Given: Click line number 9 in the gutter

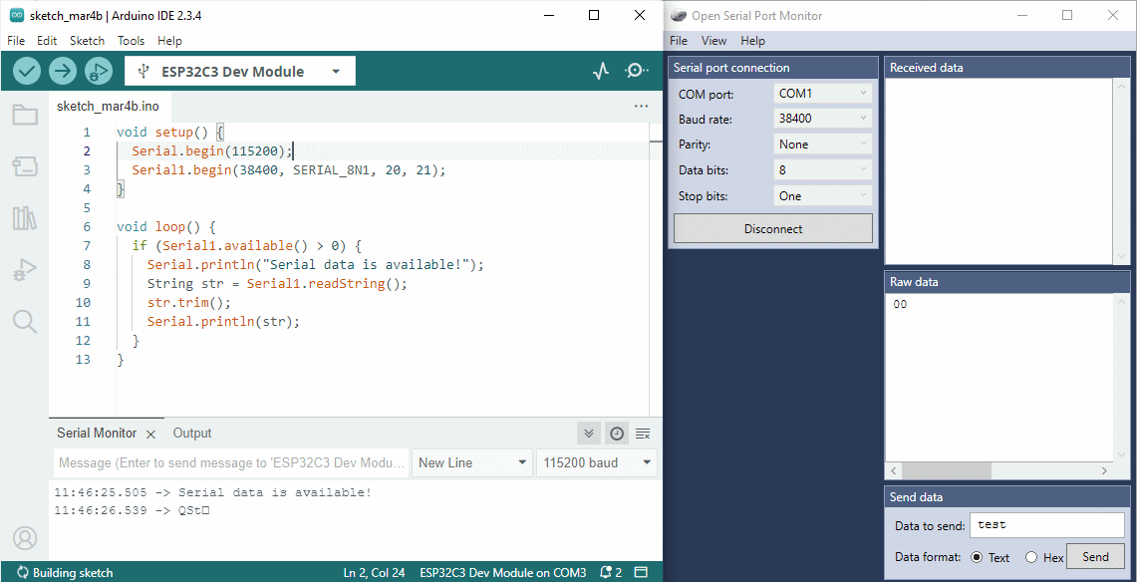Looking at the screenshot, I should click(87, 283).
